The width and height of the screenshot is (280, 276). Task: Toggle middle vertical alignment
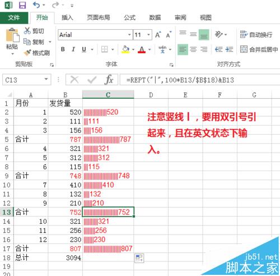pos(193,34)
